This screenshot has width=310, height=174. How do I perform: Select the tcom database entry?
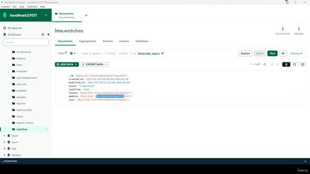(x=15, y=142)
